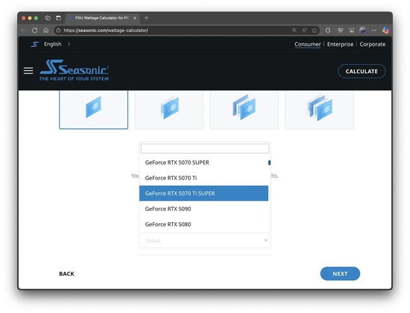Open the hamburger navigation menu

click(x=28, y=71)
